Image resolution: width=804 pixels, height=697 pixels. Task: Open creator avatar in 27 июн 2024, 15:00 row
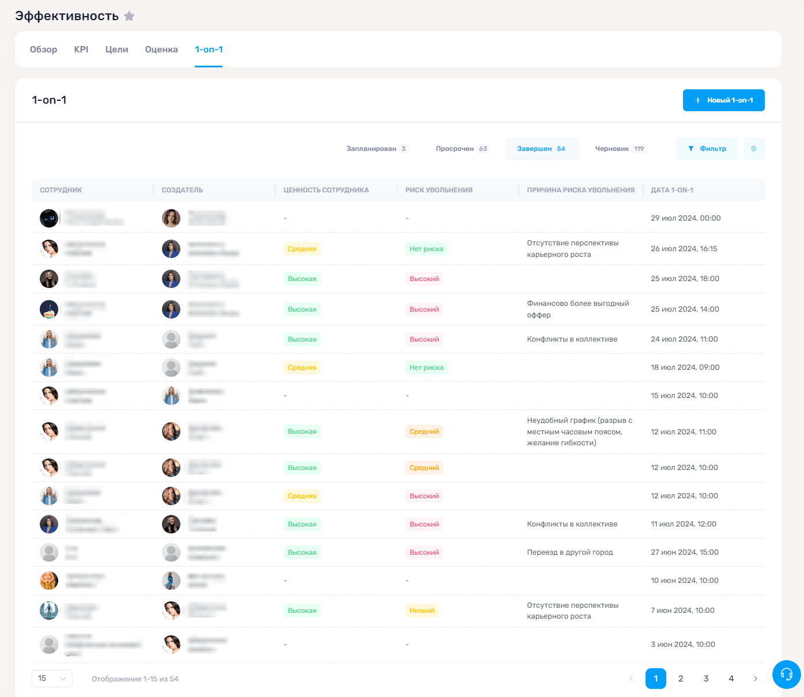pos(171,552)
